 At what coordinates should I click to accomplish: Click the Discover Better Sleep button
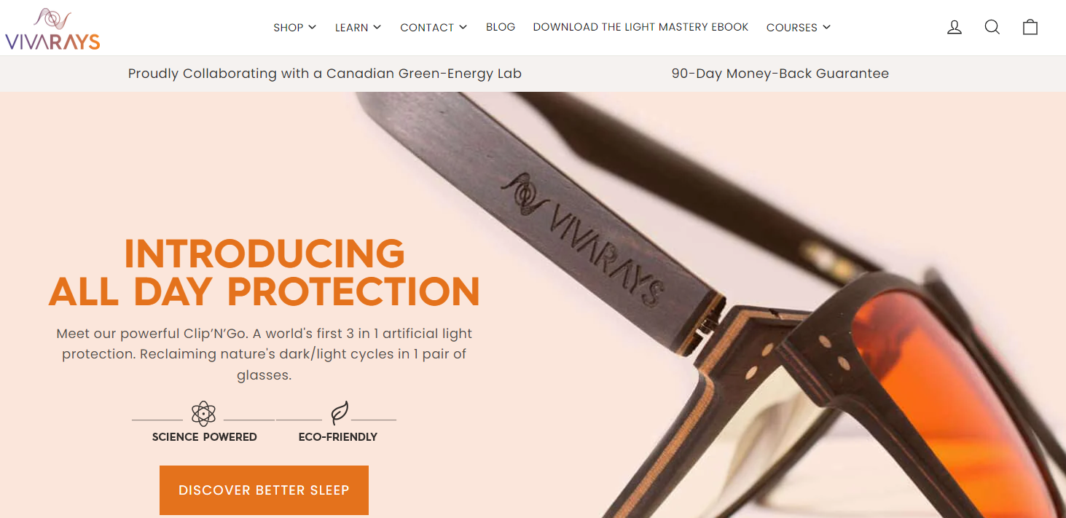pyautogui.click(x=264, y=490)
